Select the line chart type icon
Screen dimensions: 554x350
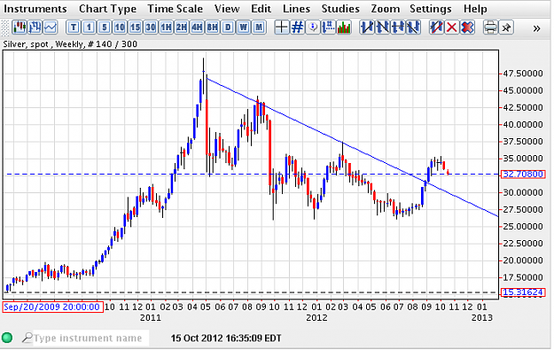tap(51, 27)
